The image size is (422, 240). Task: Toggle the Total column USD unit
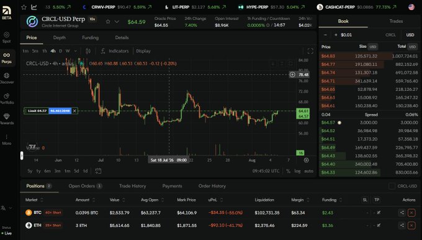[412, 47]
